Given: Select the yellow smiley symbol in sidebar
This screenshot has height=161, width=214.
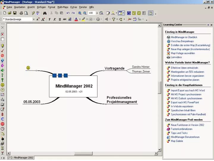Looking at the screenshot, I should point(2,85).
